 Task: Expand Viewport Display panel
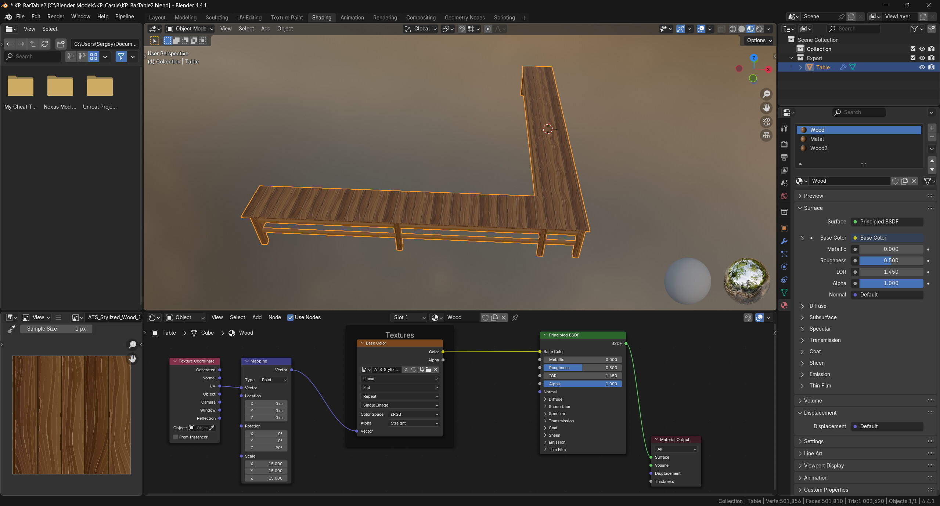824,466
